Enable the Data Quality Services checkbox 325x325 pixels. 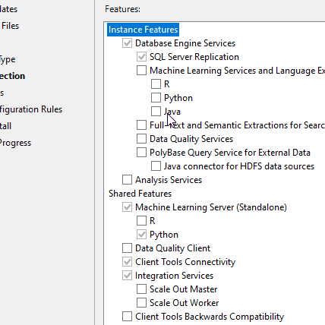pyautogui.click(x=141, y=139)
